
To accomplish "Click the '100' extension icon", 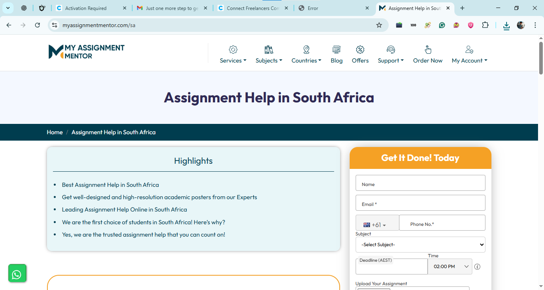I will coord(413,25).
